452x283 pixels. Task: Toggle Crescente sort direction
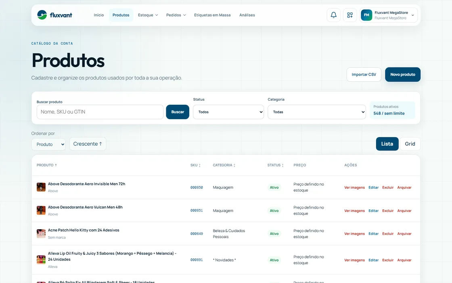tap(88, 144)
